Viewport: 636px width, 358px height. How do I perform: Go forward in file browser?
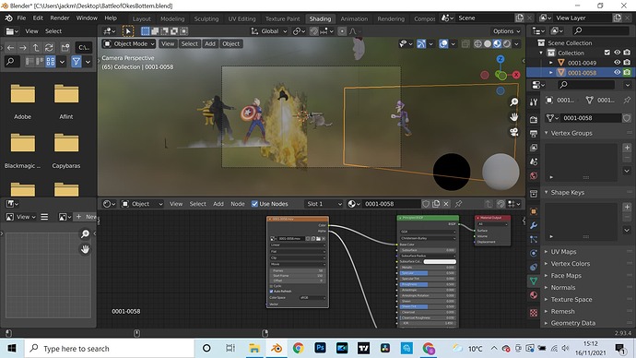tap(23, 47)
